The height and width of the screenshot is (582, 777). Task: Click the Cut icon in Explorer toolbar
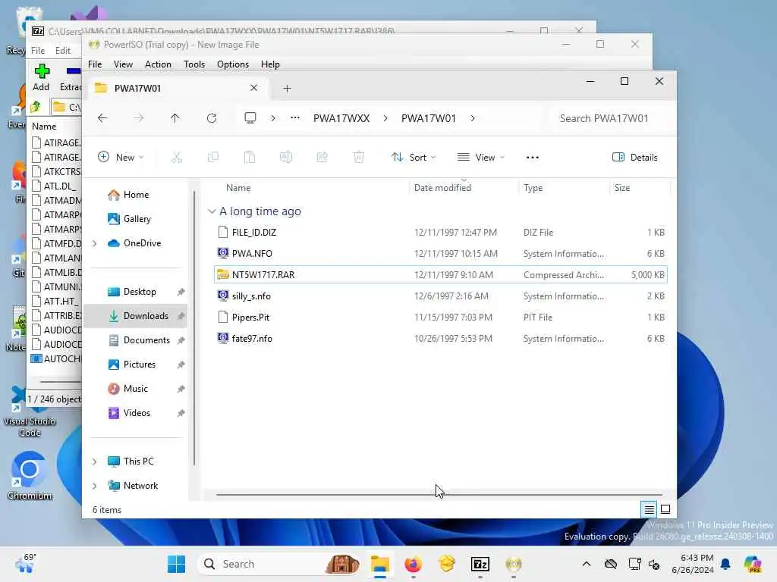176,158
